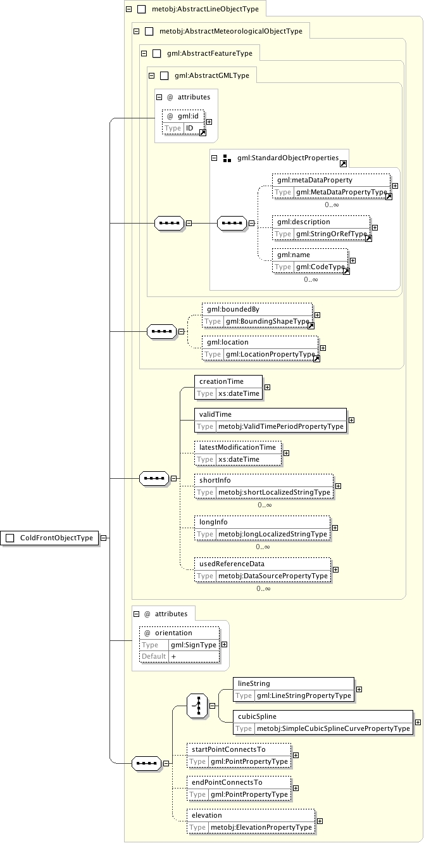Viewport: 424px width, 843px height.
Task: Follow gml:CodeType link arrow
Action: coord(346,271)
